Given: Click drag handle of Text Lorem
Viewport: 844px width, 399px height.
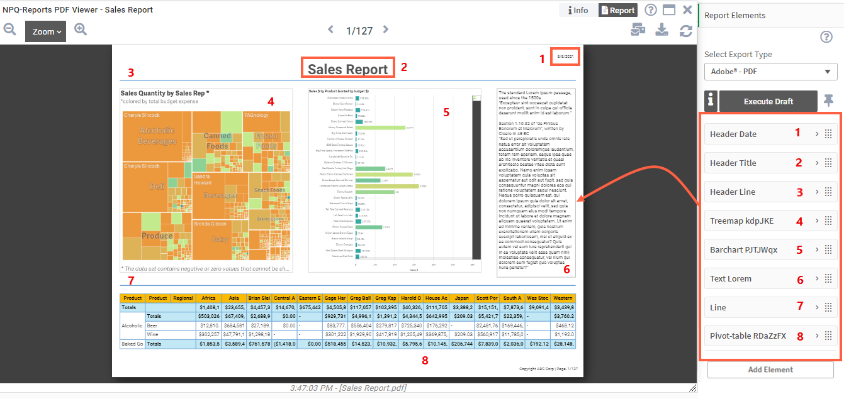Looking at the screenshot, I should point(828,278).
